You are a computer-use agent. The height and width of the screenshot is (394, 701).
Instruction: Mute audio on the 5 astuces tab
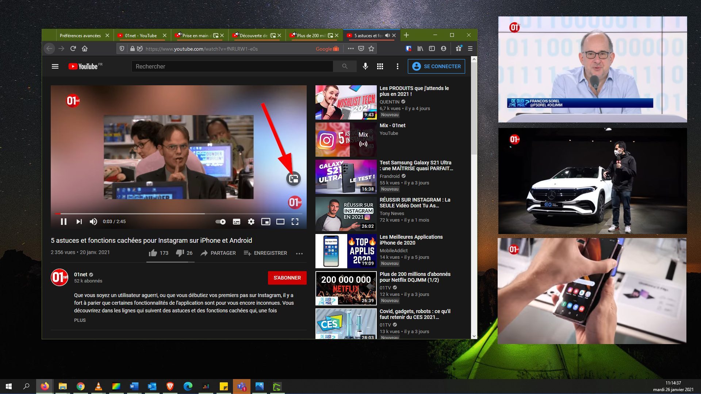[387, 35]
